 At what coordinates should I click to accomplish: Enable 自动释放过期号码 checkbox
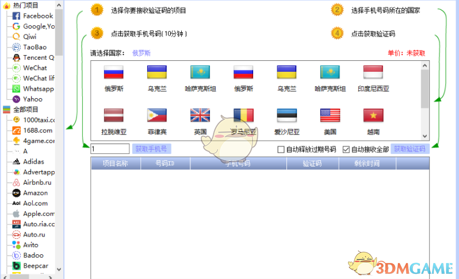(281, 150)
